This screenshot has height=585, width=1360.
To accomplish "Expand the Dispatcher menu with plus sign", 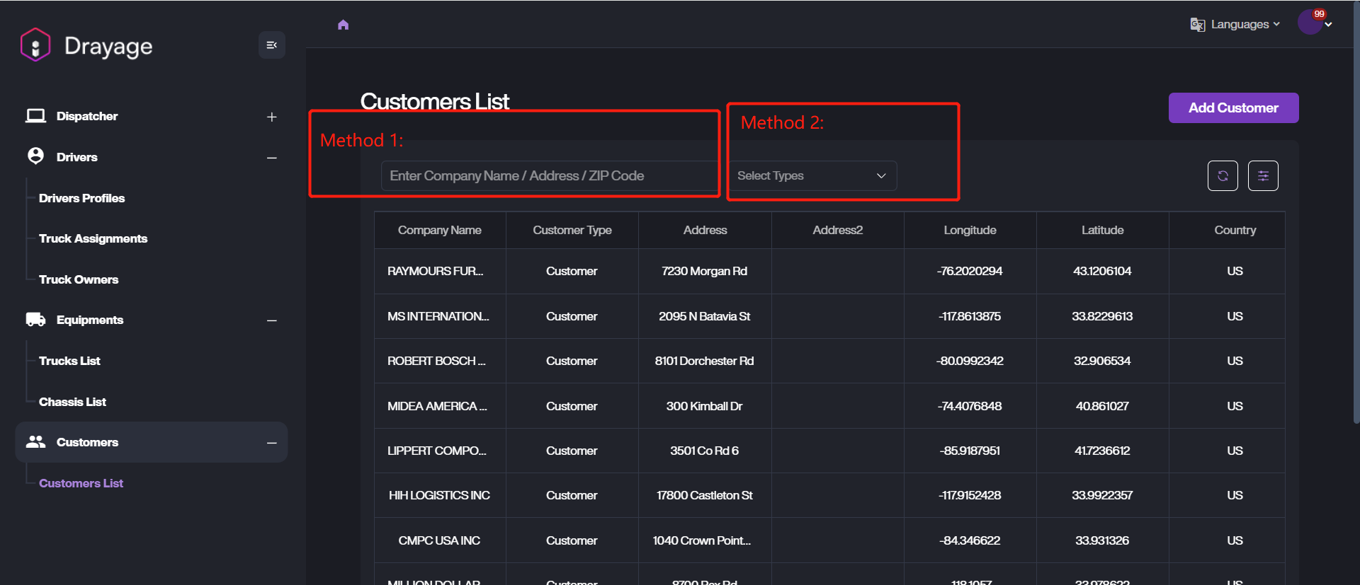I will [271, 117].
